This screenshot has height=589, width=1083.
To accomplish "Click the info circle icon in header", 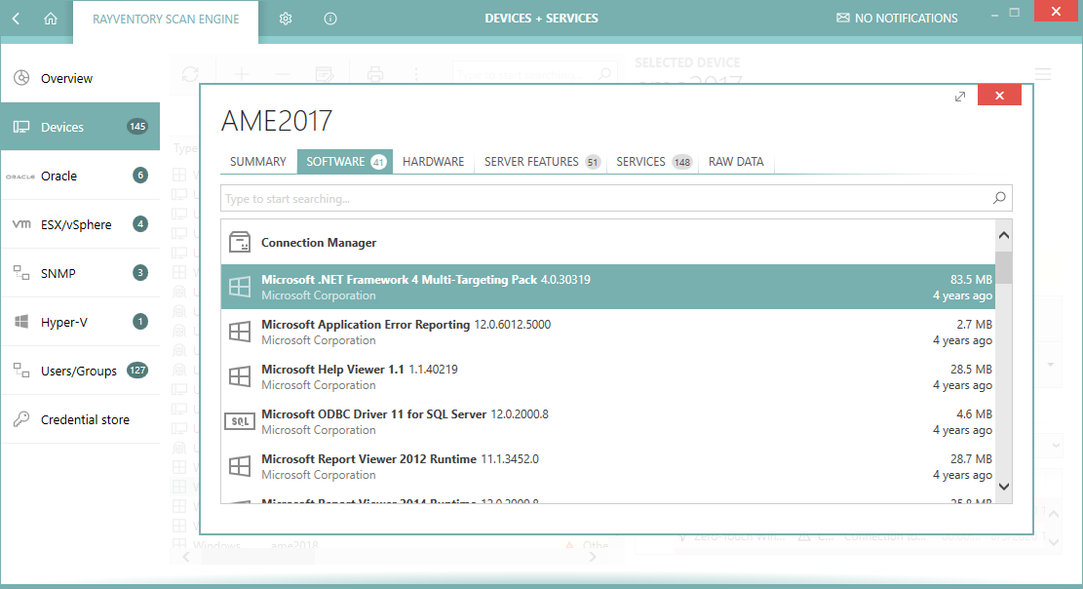I will 330,19.
